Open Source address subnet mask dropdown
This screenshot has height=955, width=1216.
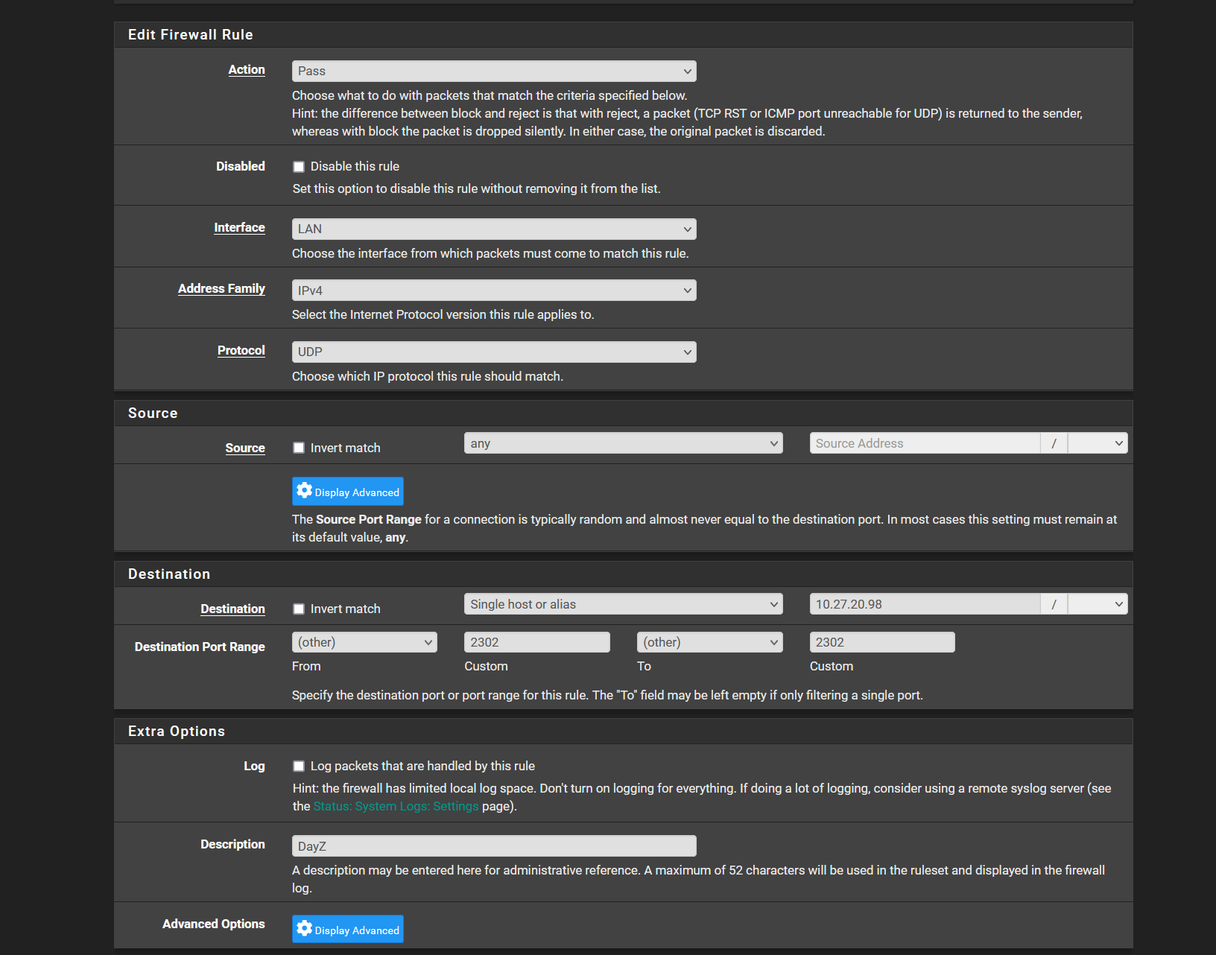pos(1098,443)
